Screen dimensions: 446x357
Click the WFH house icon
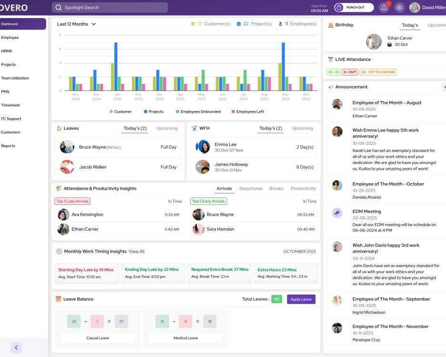tap(194, 128)
